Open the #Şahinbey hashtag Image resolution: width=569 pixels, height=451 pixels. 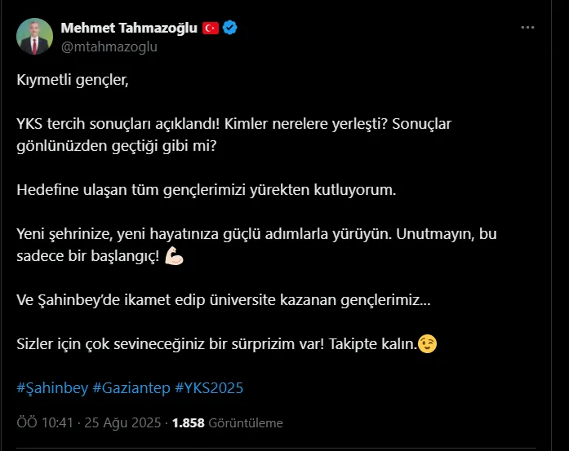coord(51,387)
